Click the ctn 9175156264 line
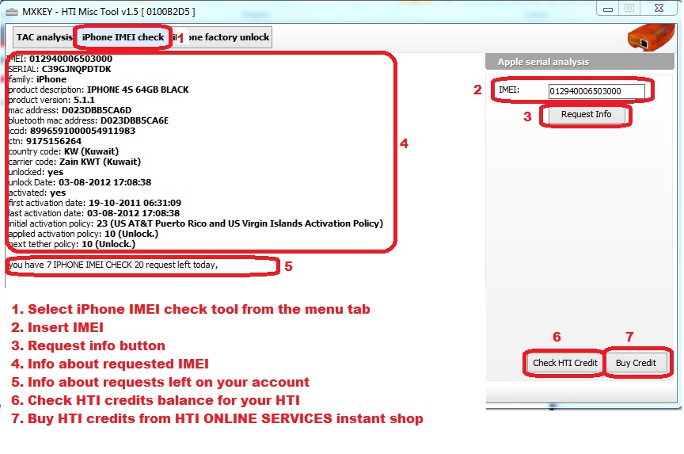 click(45, 141)
